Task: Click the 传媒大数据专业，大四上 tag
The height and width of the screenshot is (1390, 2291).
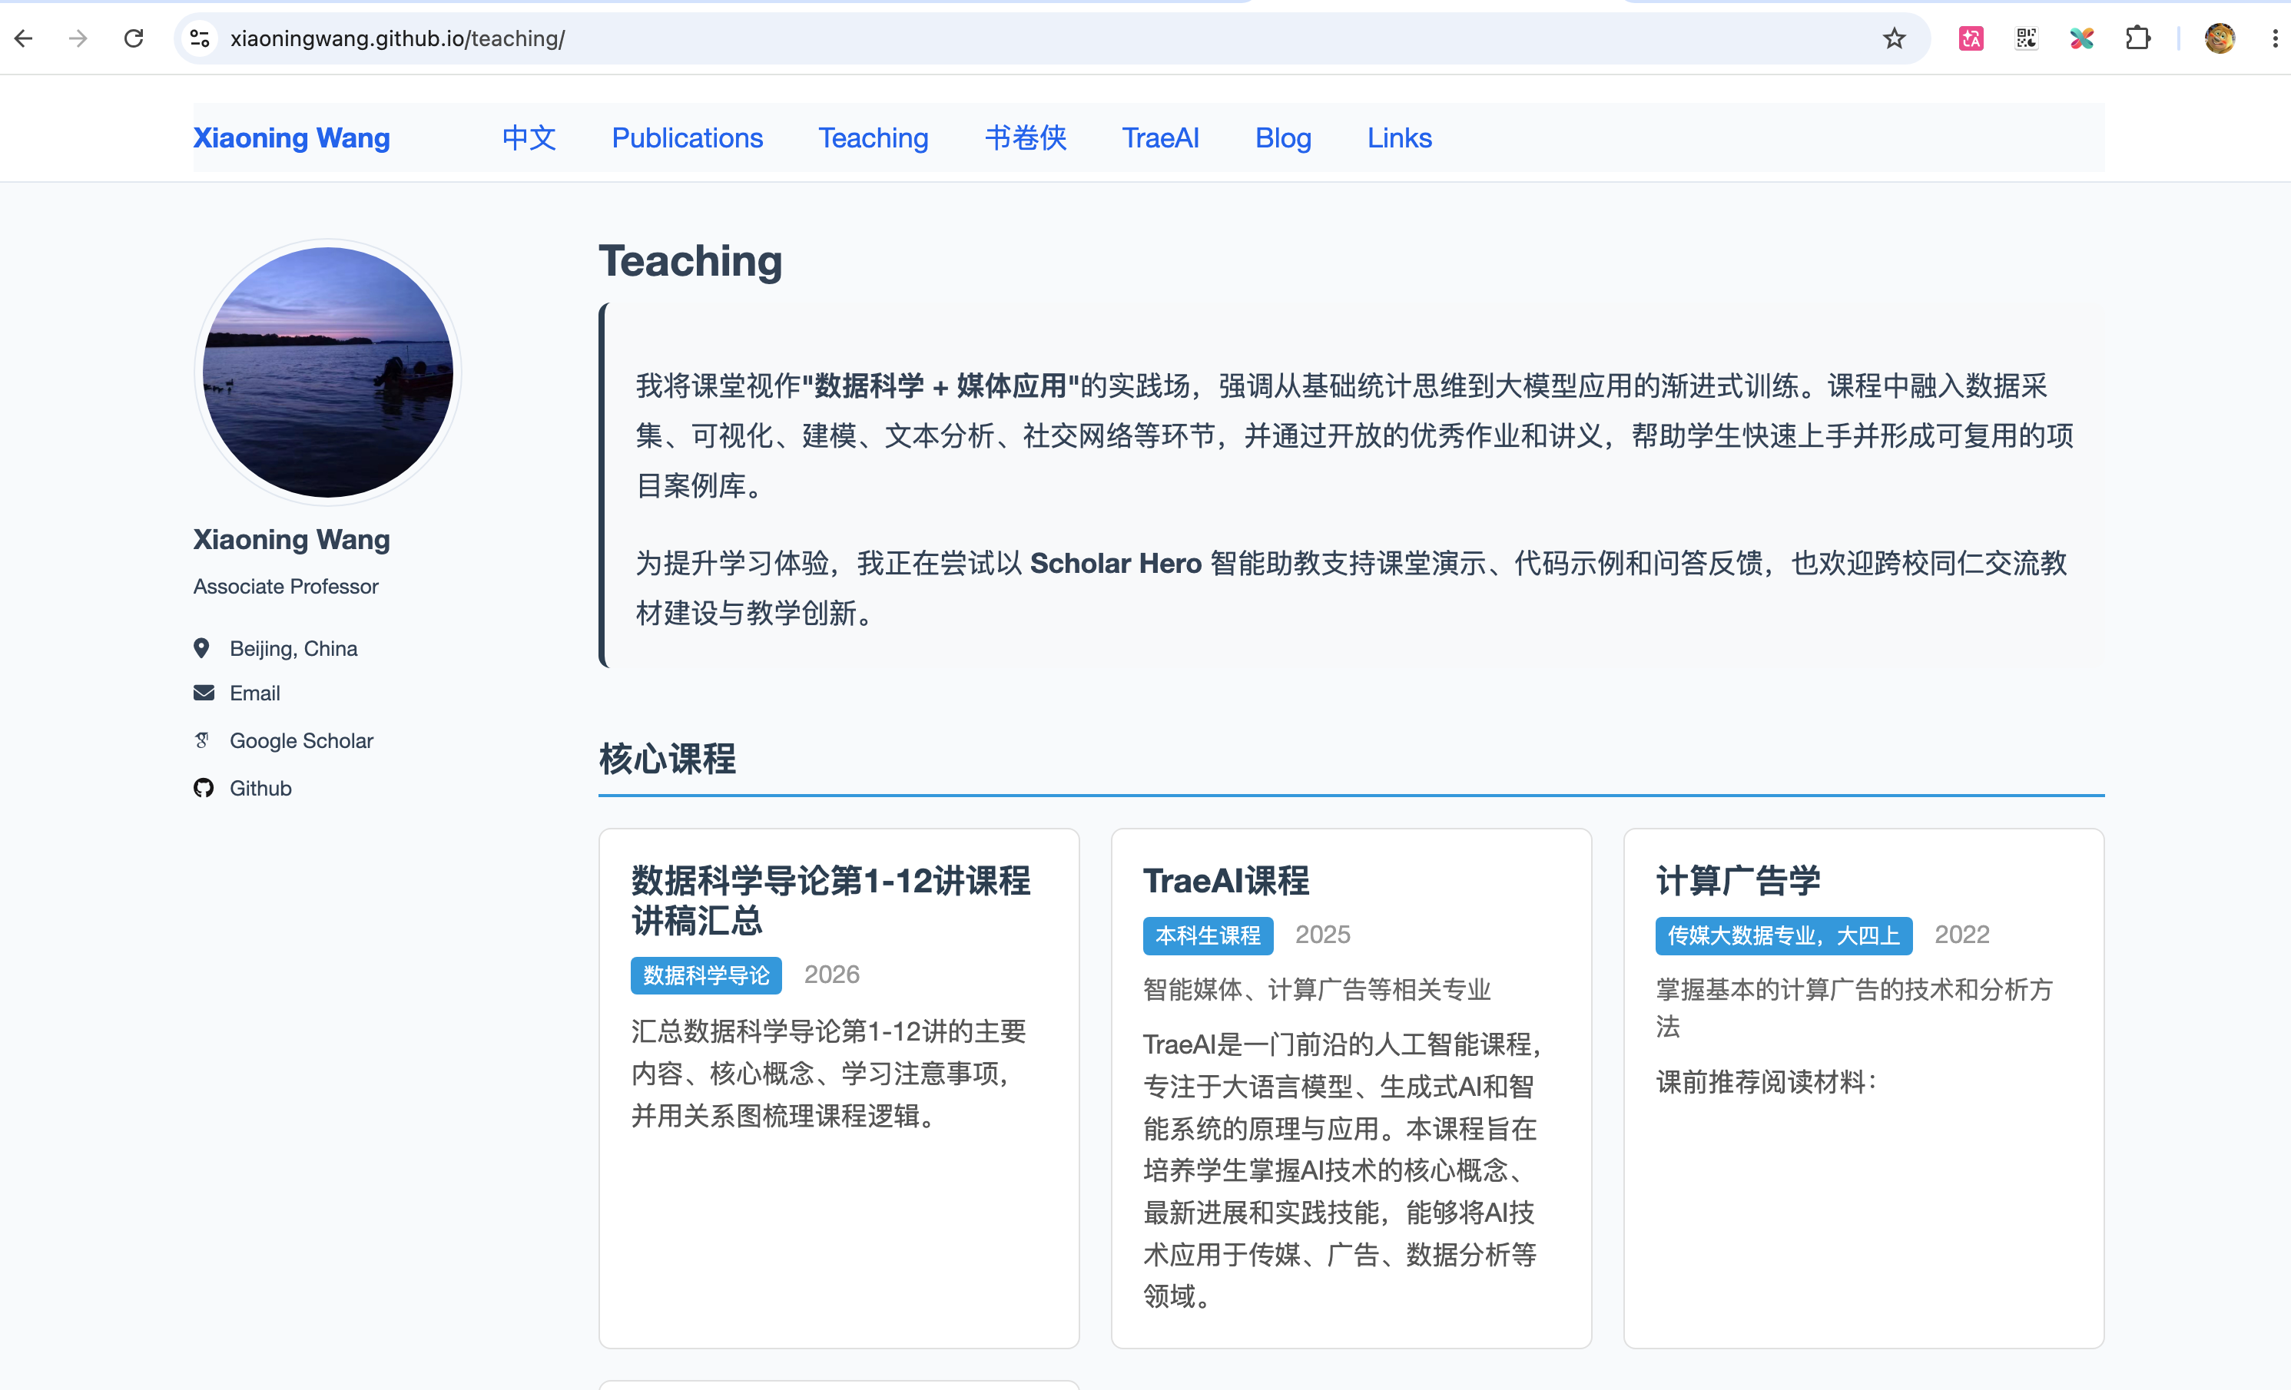Action: 1783,935
